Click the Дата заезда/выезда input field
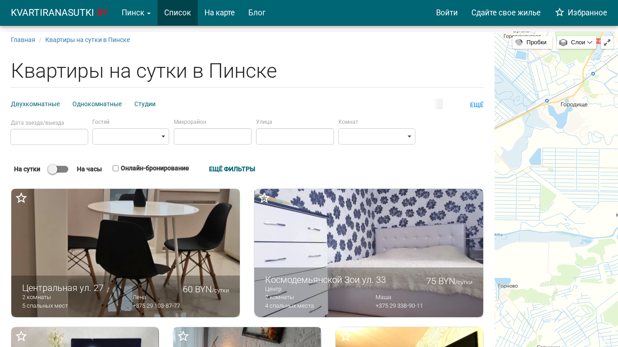The height and width of the screenshot is (347, 618). coord(49,136)
